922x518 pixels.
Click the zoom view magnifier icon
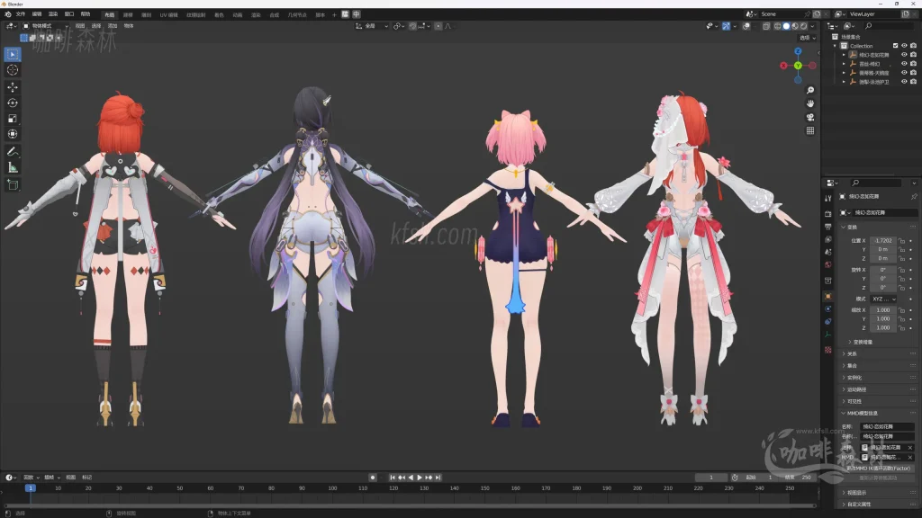click(810, 90)
